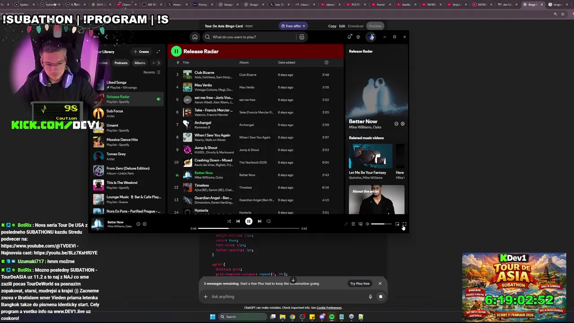Image resolution: width=574 pixels, height=323 pixels.
Task: Start ChatGPT voice dictation microphone
Action: (370, 297)
